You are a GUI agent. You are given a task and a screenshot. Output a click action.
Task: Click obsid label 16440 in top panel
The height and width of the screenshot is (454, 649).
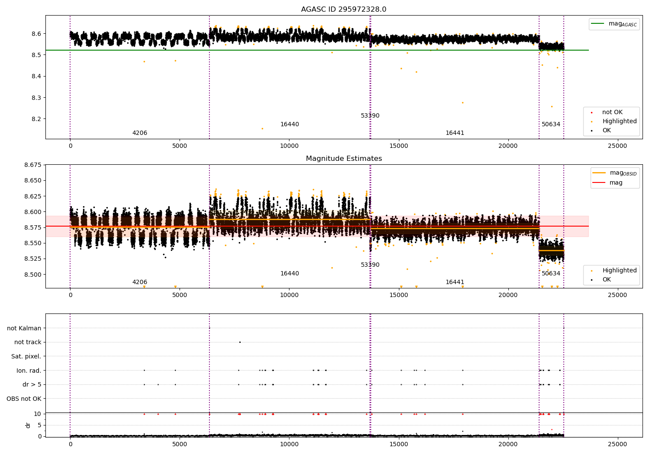click(x=289, y=125)
